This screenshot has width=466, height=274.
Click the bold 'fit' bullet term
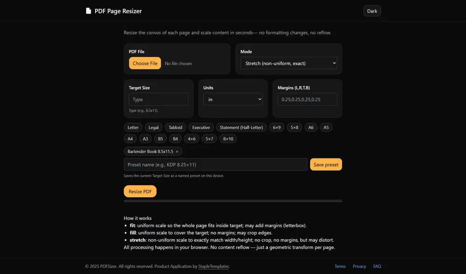pyautogui.click(x=132, y=225)
